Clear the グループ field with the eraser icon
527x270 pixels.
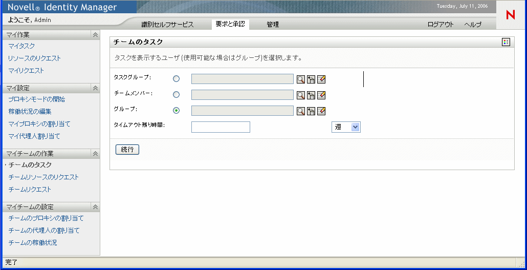click(x=321, y=111)
